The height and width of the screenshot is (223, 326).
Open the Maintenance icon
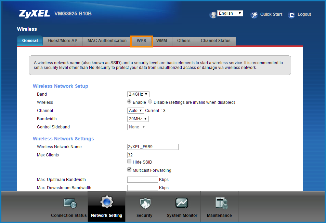pyautogui.click(x=219, y=203)
